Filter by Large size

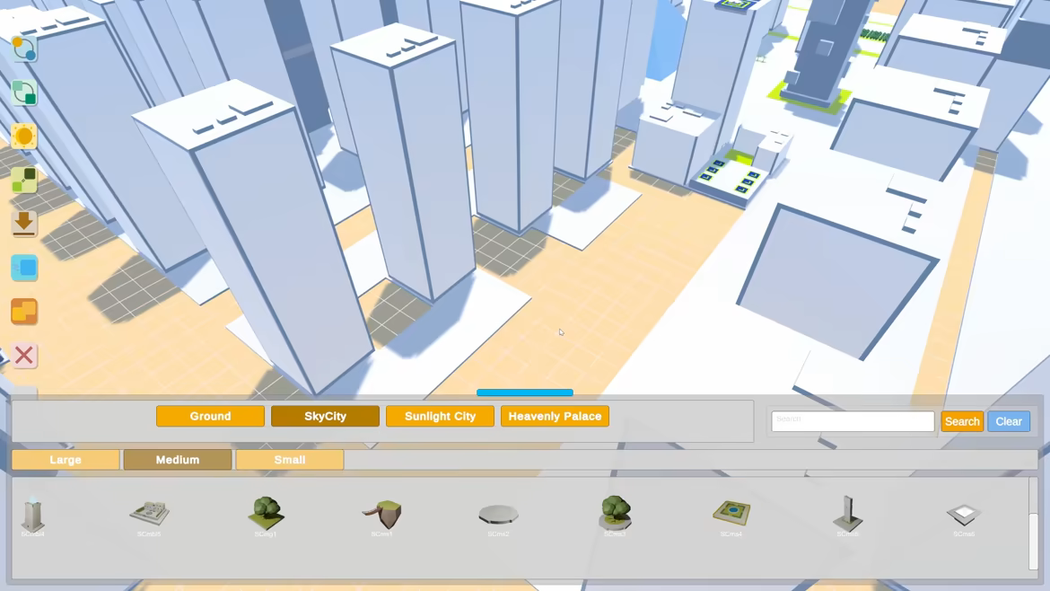[66, 460]
